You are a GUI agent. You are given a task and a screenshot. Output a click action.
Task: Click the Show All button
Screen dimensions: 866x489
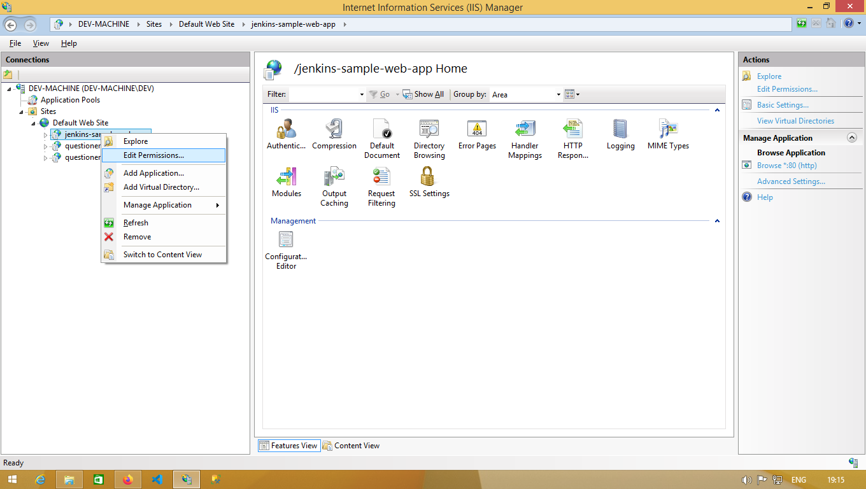pos(423,94)
